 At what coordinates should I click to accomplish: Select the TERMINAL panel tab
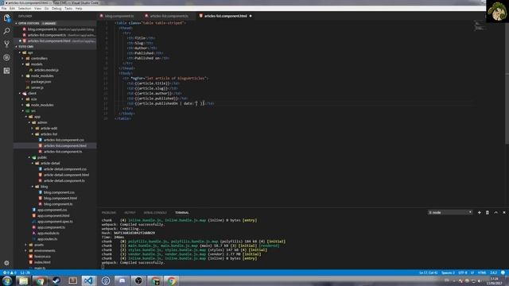click(182, 213)
